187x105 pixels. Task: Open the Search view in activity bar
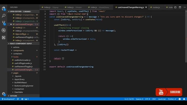tap(4, 15)
